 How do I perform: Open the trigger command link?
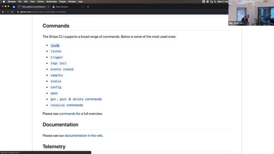[x=57, y=57]
